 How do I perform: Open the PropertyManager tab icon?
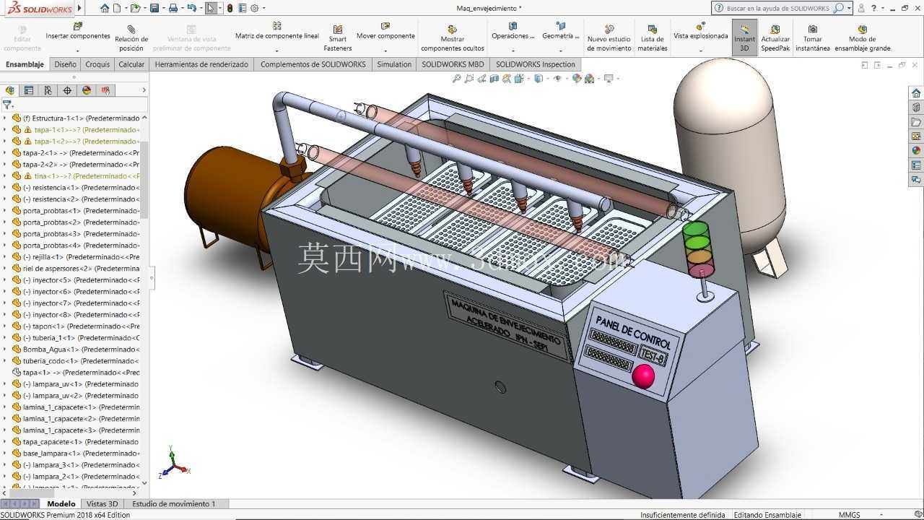pyautogui.click(x=29, y=90)
